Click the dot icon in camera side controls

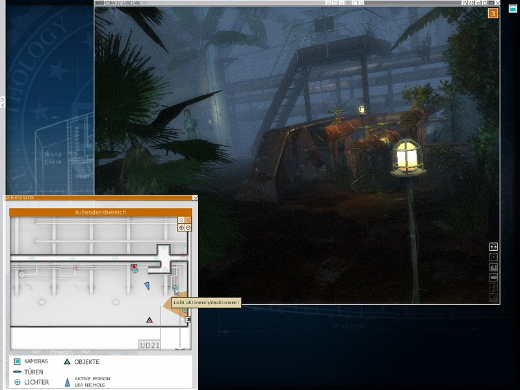[x=494, y=257]
